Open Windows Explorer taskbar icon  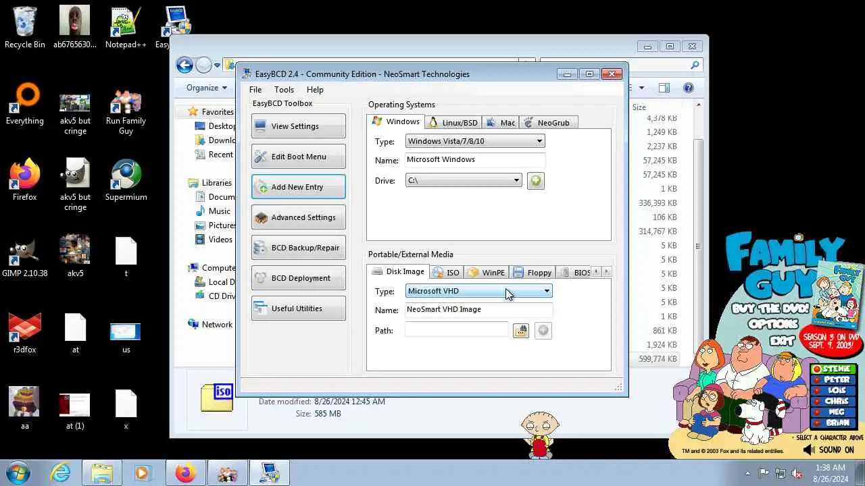point(101,473)
